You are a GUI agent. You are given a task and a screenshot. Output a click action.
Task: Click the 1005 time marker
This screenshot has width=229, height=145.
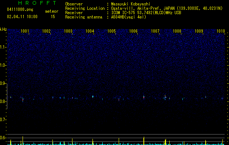click(111, 31)
